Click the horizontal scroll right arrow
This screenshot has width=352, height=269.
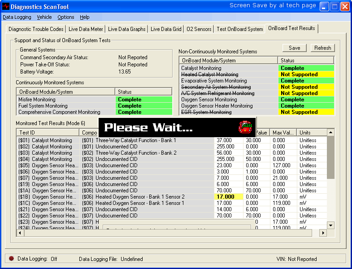click(x=323, y=233)
